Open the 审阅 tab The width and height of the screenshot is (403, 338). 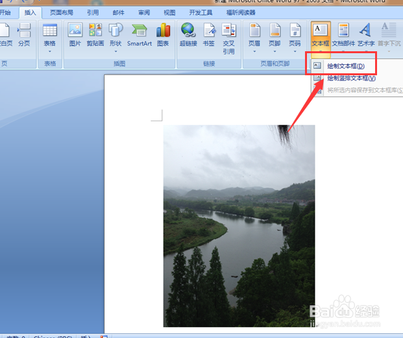coord(144,12)
